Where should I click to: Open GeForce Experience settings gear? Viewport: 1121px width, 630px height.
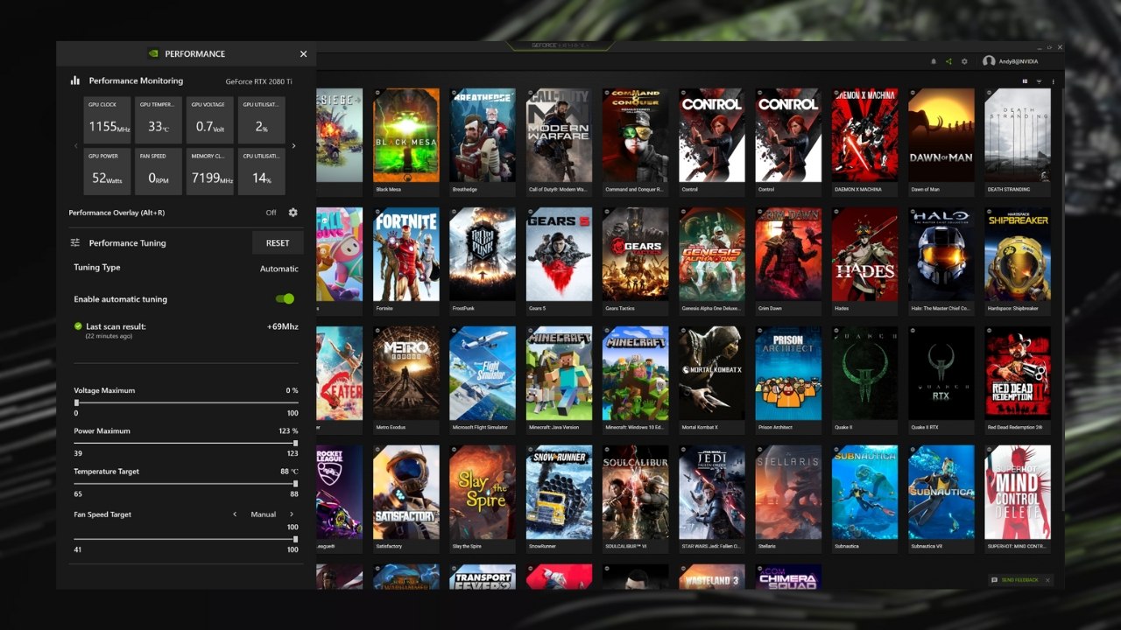coord(964,61)
